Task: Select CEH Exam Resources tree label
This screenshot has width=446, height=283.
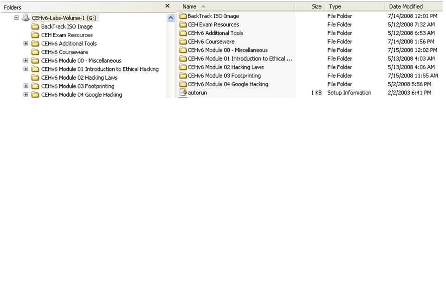Action: [x=67, y=35]
